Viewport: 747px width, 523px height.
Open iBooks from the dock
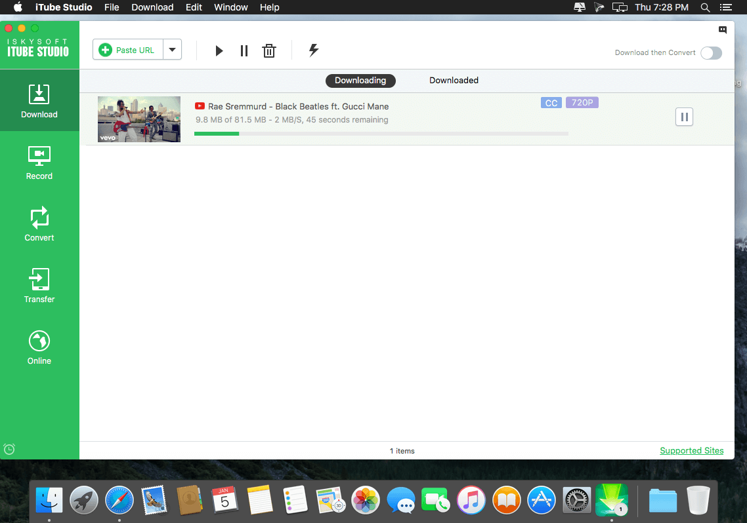[x=506, y=500]
